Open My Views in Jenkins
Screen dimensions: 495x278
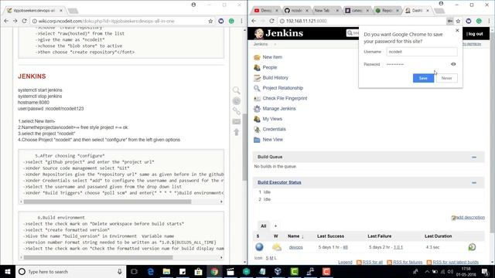pyautogui.click(x=272, y=119)
